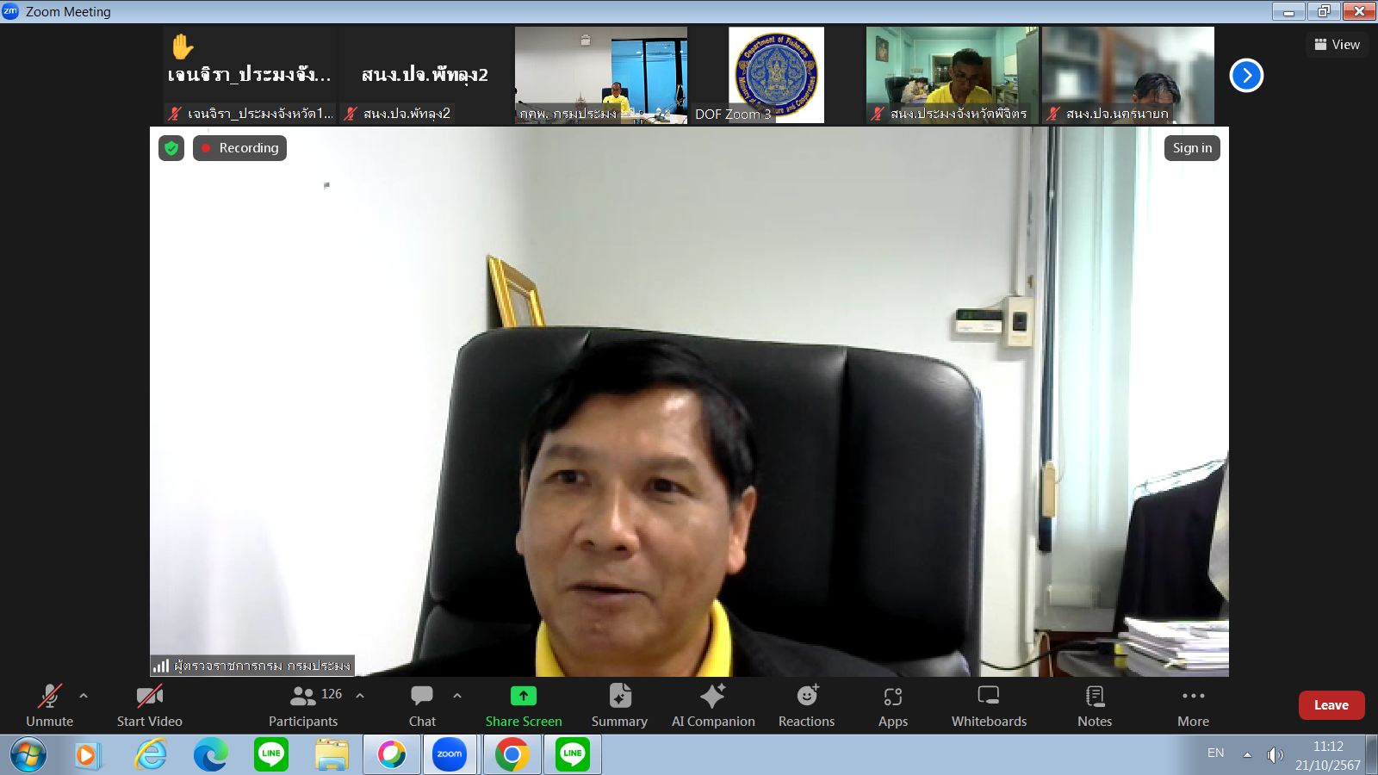Select the DOF Zoom 3 participant thumbnail

[776, 75]
